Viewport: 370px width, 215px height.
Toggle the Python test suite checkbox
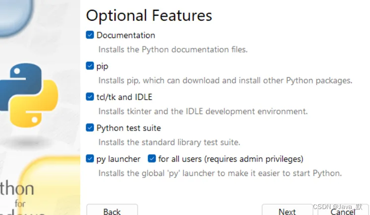click(x=90, y=128)
